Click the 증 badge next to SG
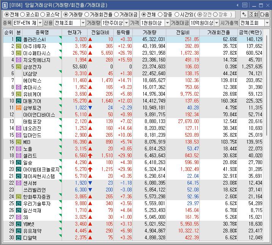The image size is (272, 245). [19, 217]
